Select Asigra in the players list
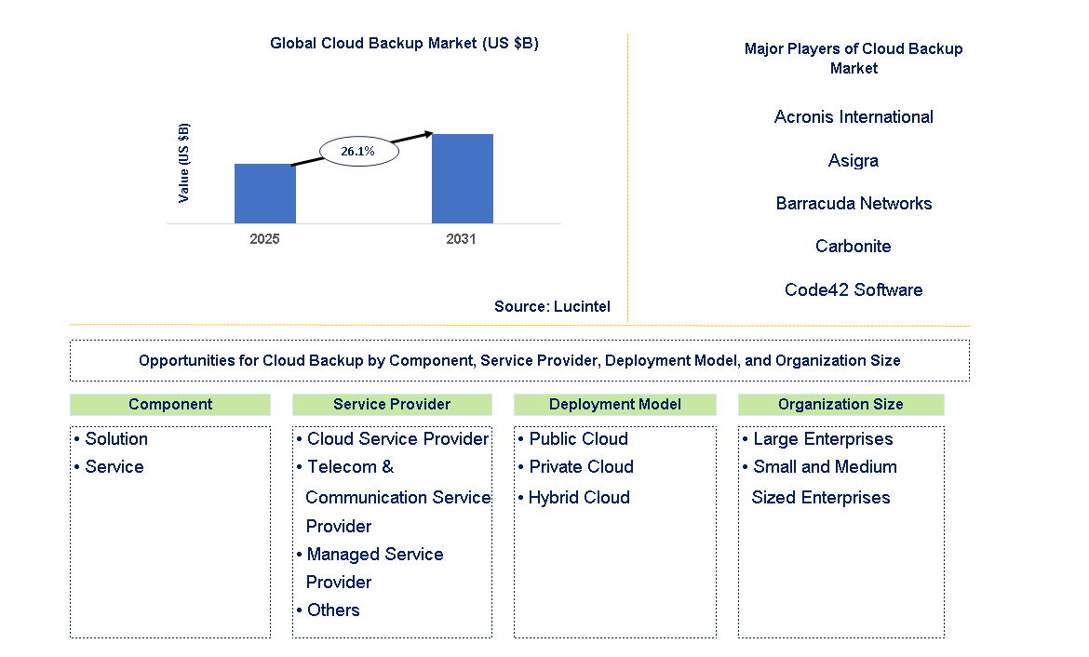This screenshot has height=657, width=1089. pos(854,160)
